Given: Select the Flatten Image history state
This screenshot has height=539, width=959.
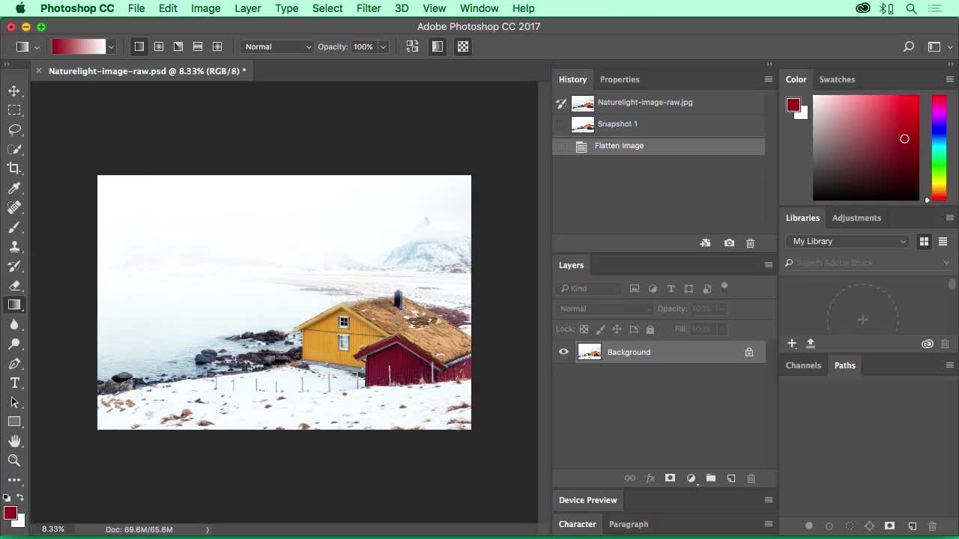Looking at the screenshot, I should click(x=619, y=145).
